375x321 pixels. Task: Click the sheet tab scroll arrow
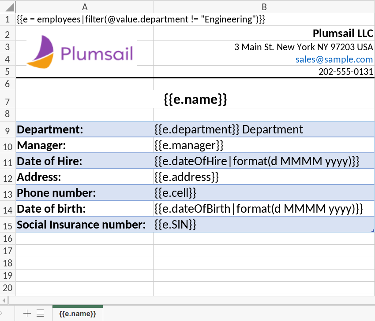coord(1,313)
